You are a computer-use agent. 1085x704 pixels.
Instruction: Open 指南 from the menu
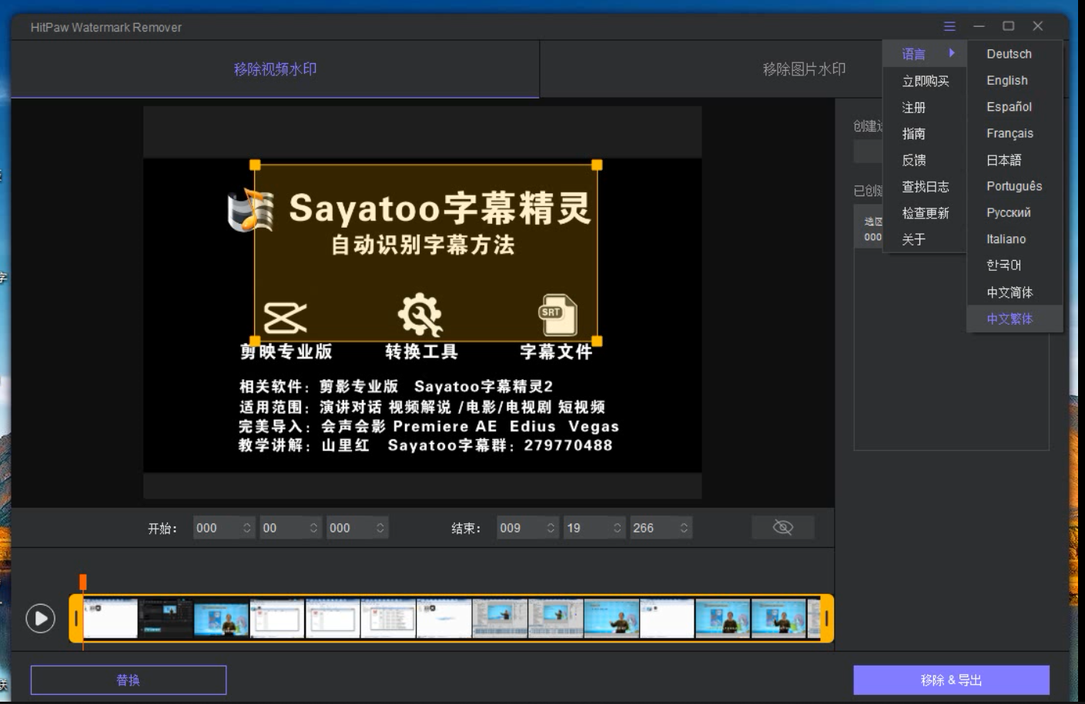pyautogui.click(x=924, y=133)
